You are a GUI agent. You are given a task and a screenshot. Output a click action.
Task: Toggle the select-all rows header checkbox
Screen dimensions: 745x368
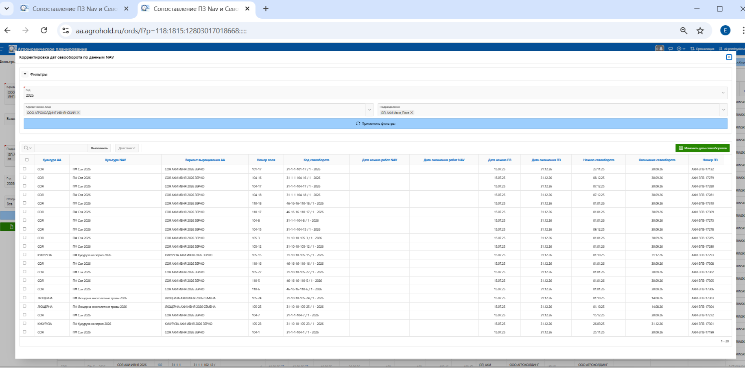(27, 160)
